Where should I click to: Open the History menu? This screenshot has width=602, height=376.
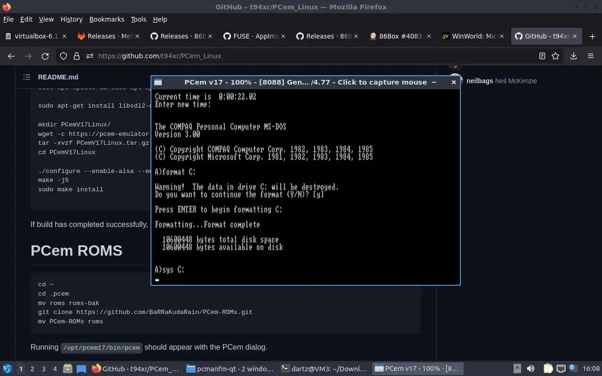[71, 19]
